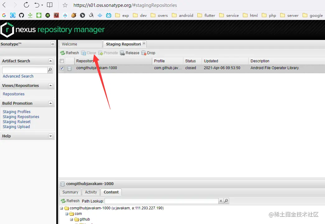Collapse the Sonatype sidebar panel
Viewport: 325px width, 224px height.
pos(53,44)
